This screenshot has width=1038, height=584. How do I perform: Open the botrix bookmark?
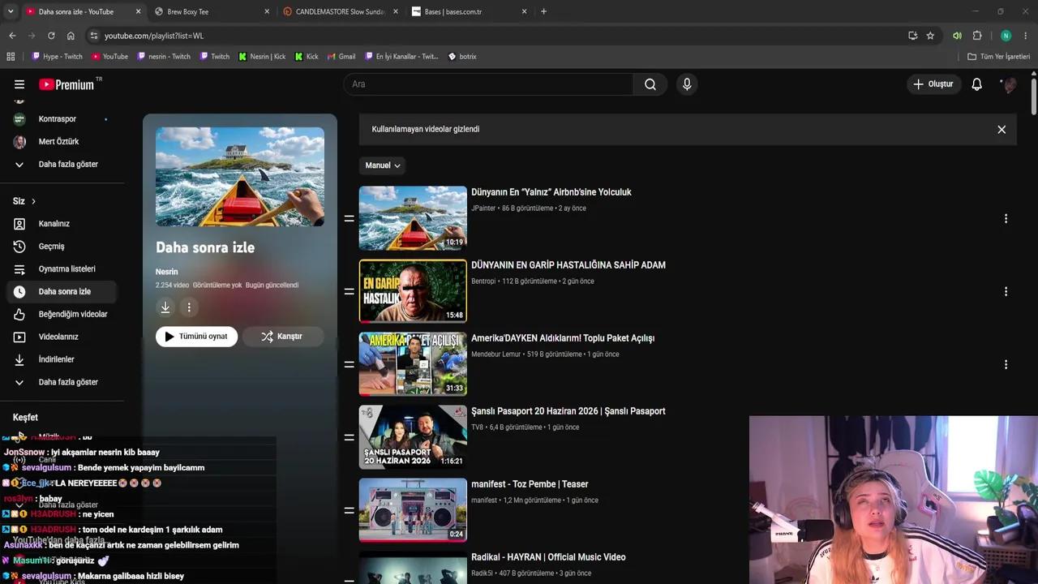pyautogui.click(x=462, y=57)
